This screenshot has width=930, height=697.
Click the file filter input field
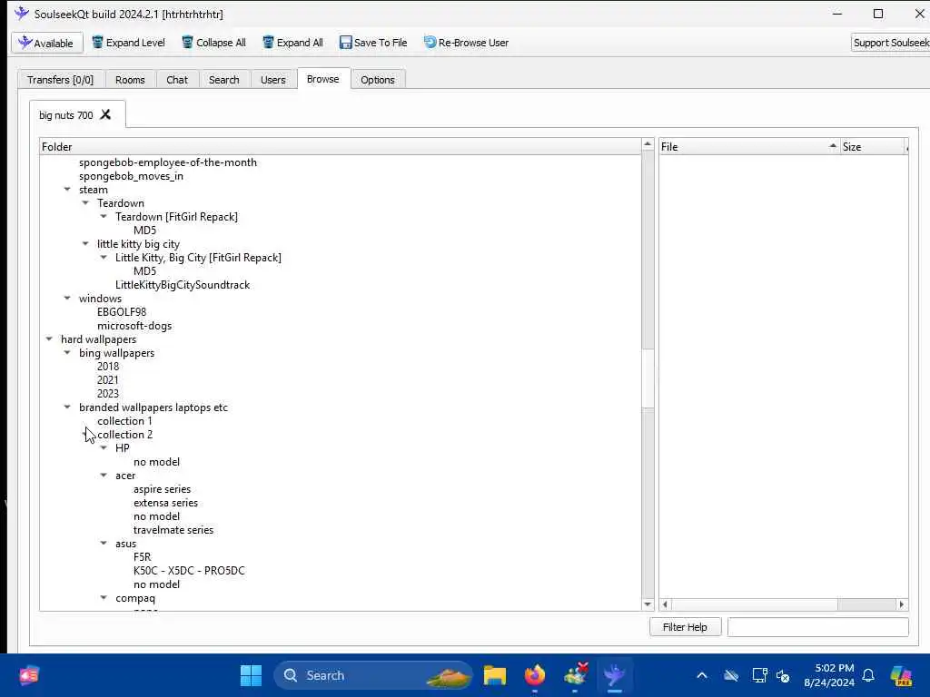[818, 627]
